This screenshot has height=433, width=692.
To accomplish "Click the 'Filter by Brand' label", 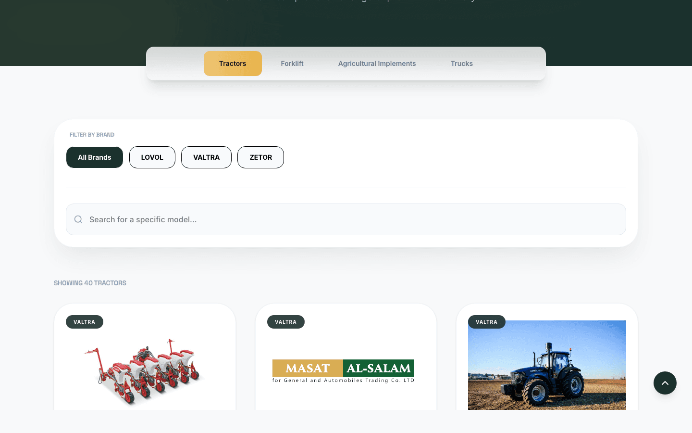I will [92, 135].
